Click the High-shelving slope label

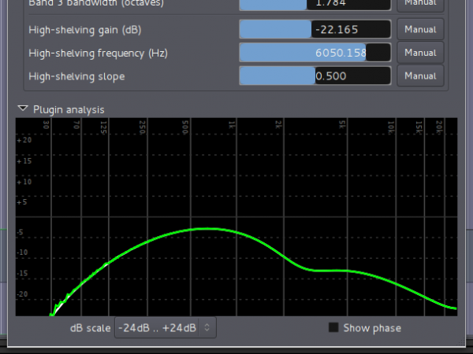coord(76,76)
